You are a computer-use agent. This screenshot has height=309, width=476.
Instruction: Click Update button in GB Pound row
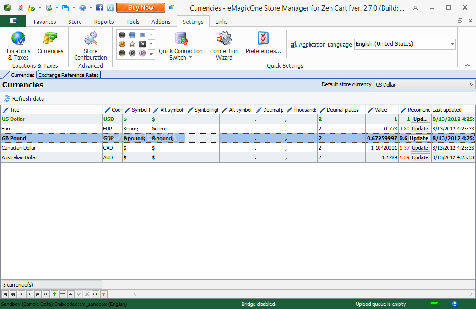(419, 138)
